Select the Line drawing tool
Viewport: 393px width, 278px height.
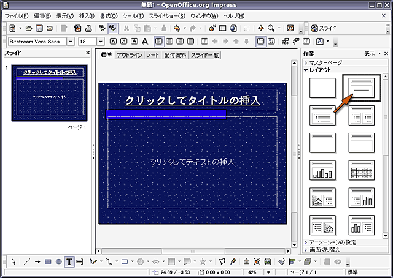pyautogui.click(x=26, y=261)
